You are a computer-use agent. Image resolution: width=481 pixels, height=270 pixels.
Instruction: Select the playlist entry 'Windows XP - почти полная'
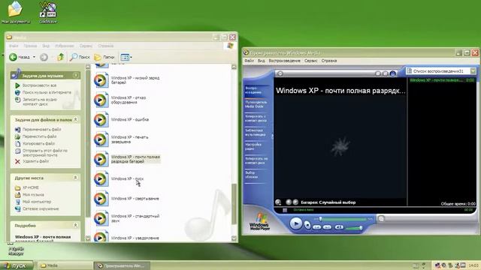click(442, 80)
